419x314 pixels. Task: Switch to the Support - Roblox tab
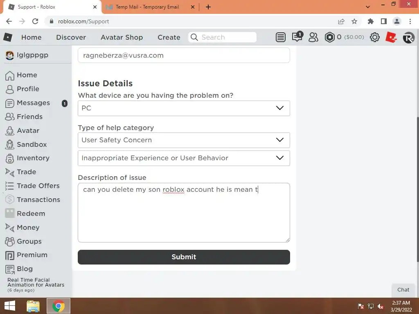coord(52,7)
